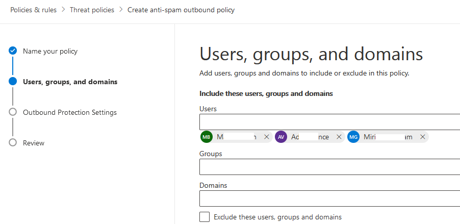Viewport: 460px width, 224px height.
Task: Open the Review step label
Action: click(34, 143)
